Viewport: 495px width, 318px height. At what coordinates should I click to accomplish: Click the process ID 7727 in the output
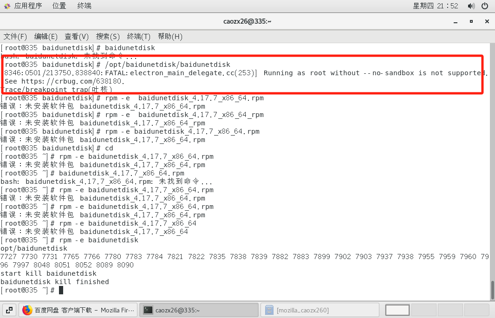point(8,257)
